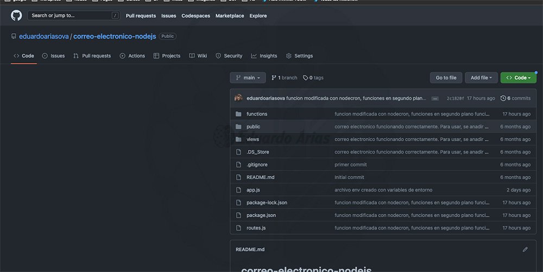Screen dimensions: 543x272
Task: Open the package-lock.json file
Action: (x=267, y=203)
